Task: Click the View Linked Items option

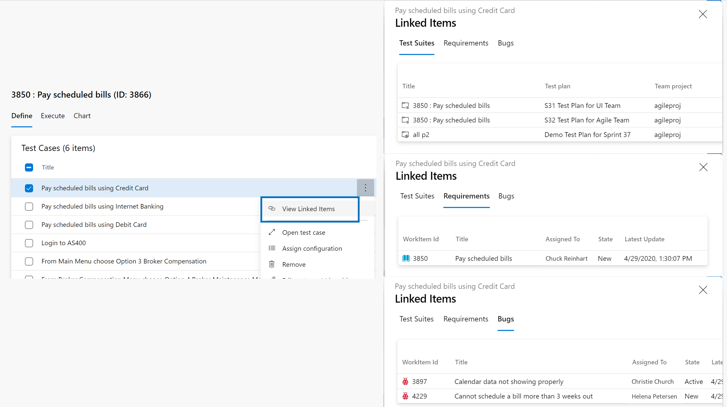Action: coord(309,209)
